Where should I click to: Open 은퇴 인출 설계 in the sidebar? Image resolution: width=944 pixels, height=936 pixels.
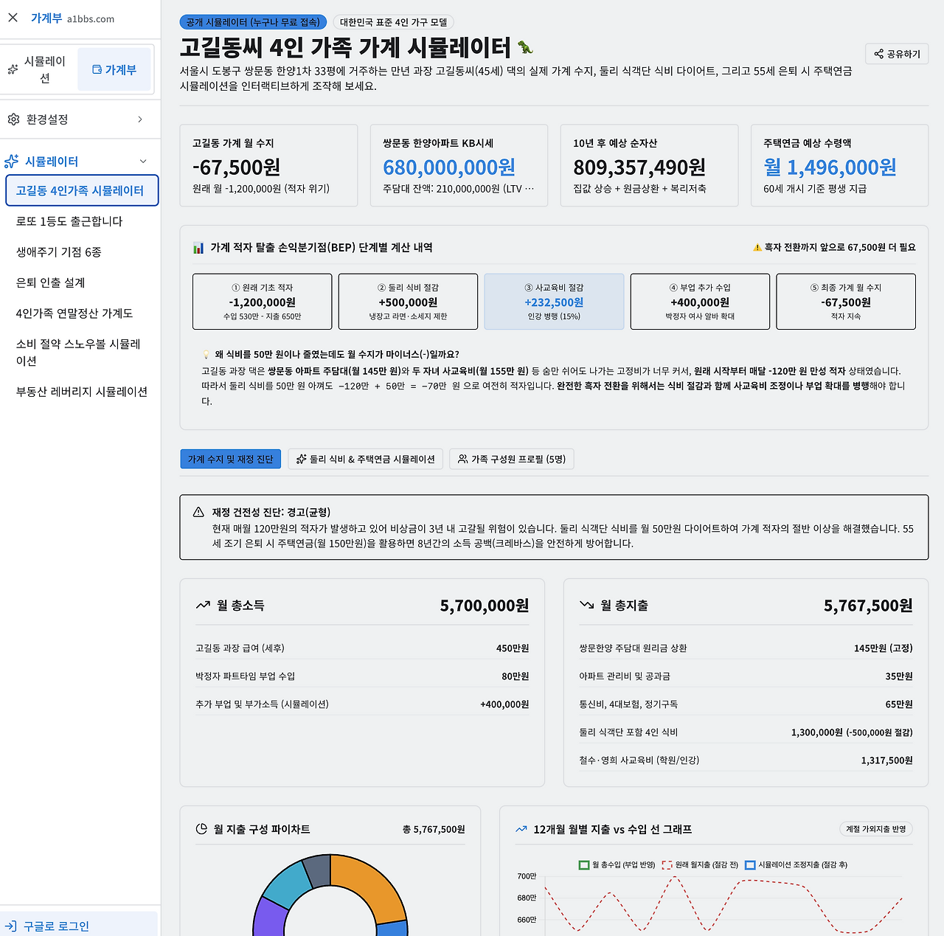pyautogui.click(x=82, y=282)
